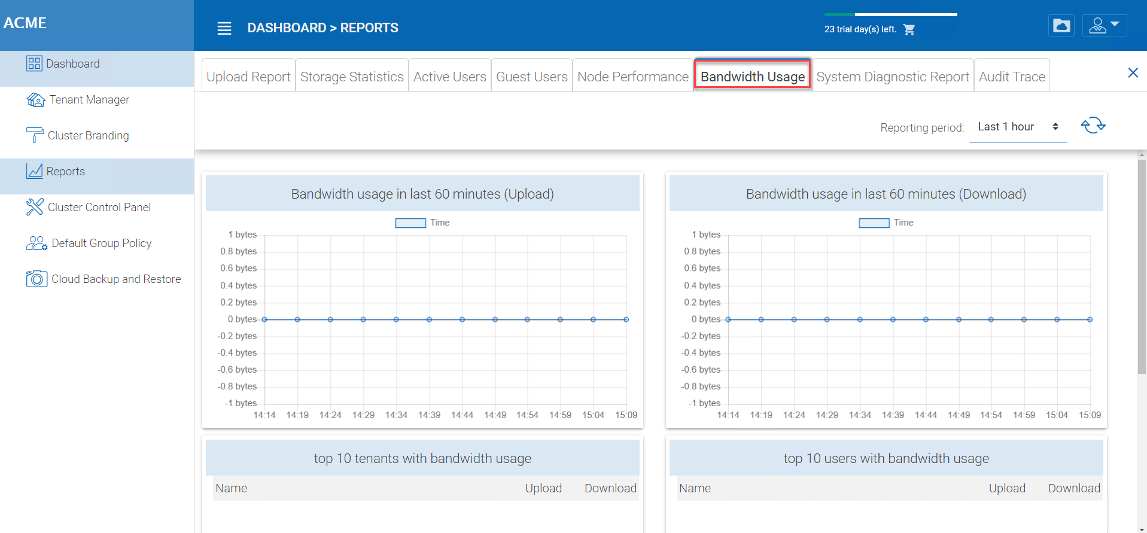Toggle the hamburger menu icon
The width and height of the screenshot is (1147, 533).
224,28
